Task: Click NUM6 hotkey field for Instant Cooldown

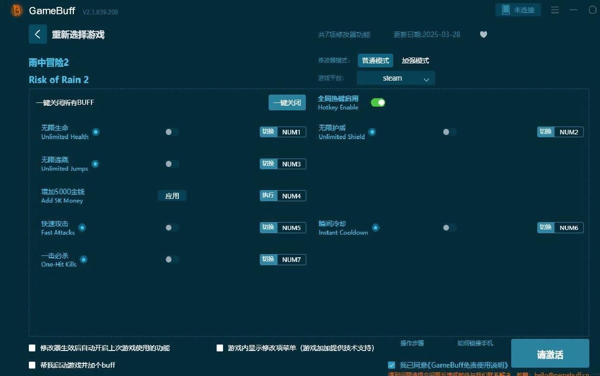Action: [x=569, y=228]
